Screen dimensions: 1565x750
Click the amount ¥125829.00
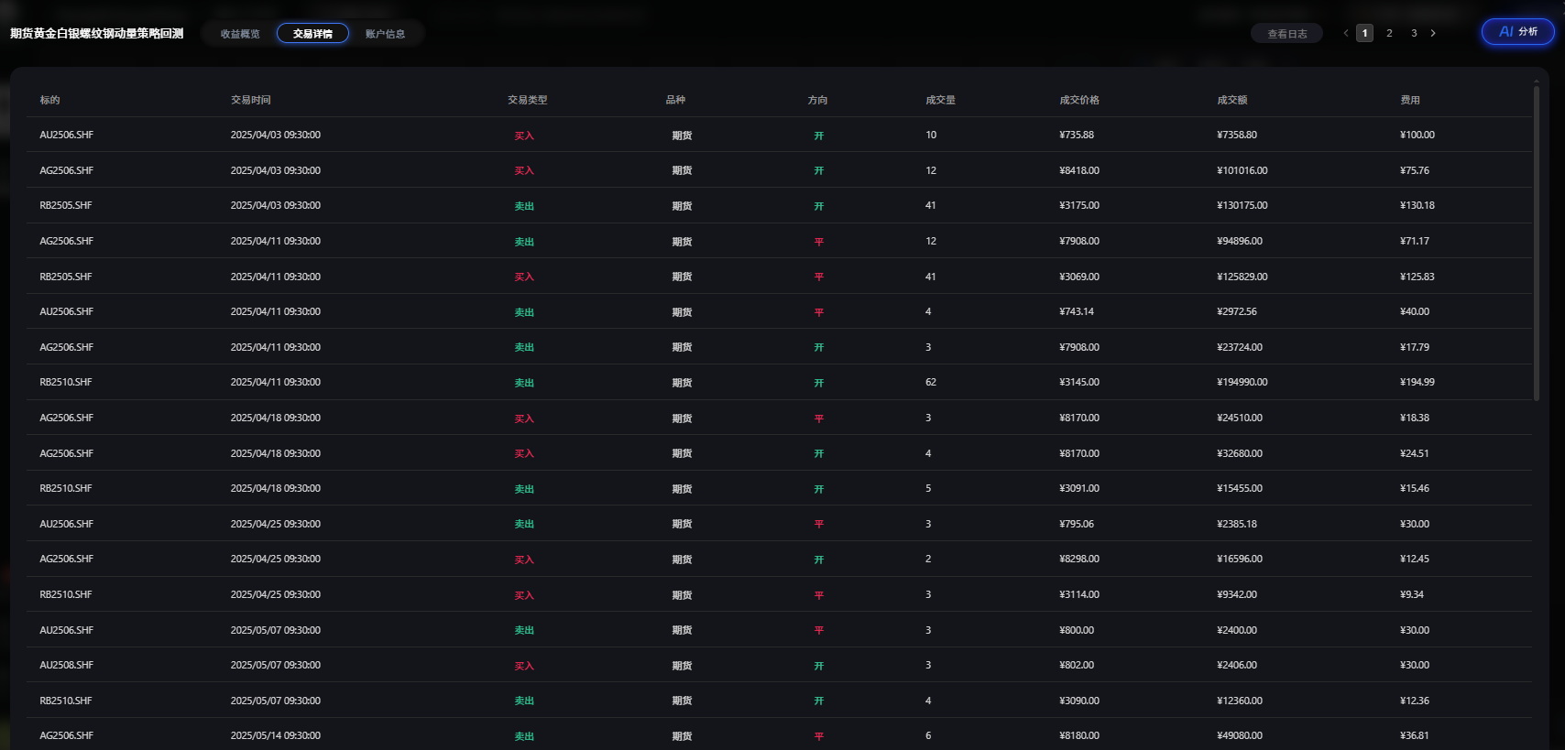(x=1242, y=277)
